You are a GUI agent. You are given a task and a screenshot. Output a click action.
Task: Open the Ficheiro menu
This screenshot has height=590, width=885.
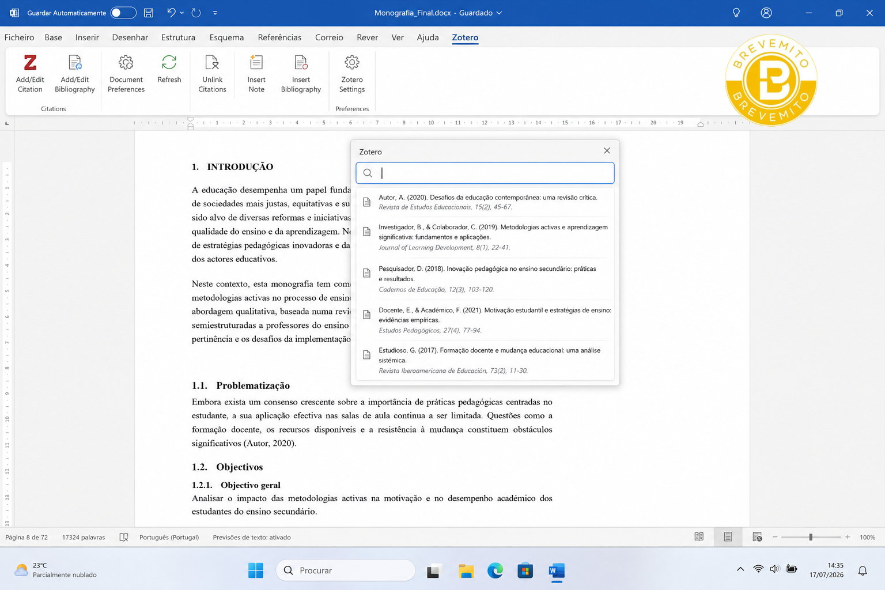click(x=20, y=37)
